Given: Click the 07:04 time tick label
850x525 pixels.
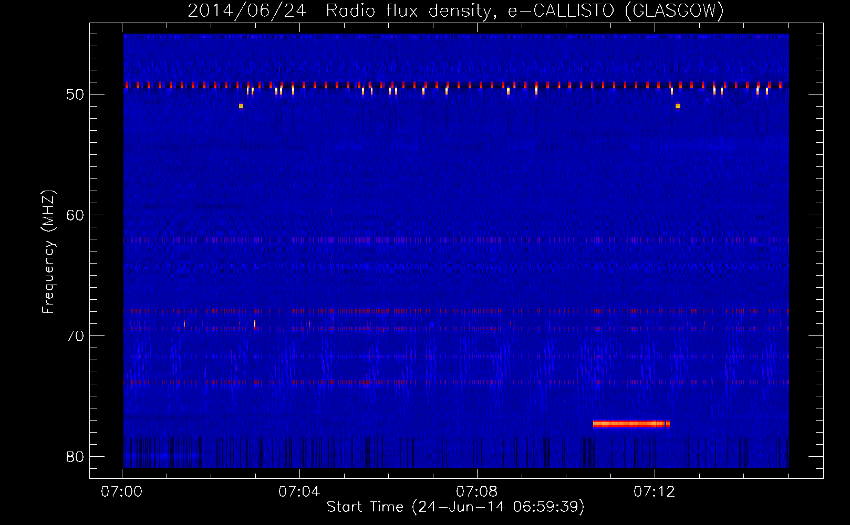Looking at the screenshot, I should pyautogui.click(x=299, y=492).
